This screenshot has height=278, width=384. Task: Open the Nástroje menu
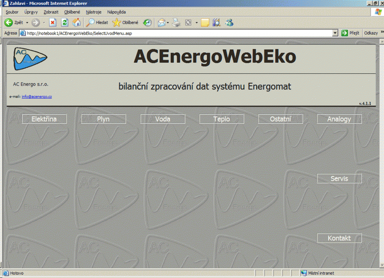point(93,12)
